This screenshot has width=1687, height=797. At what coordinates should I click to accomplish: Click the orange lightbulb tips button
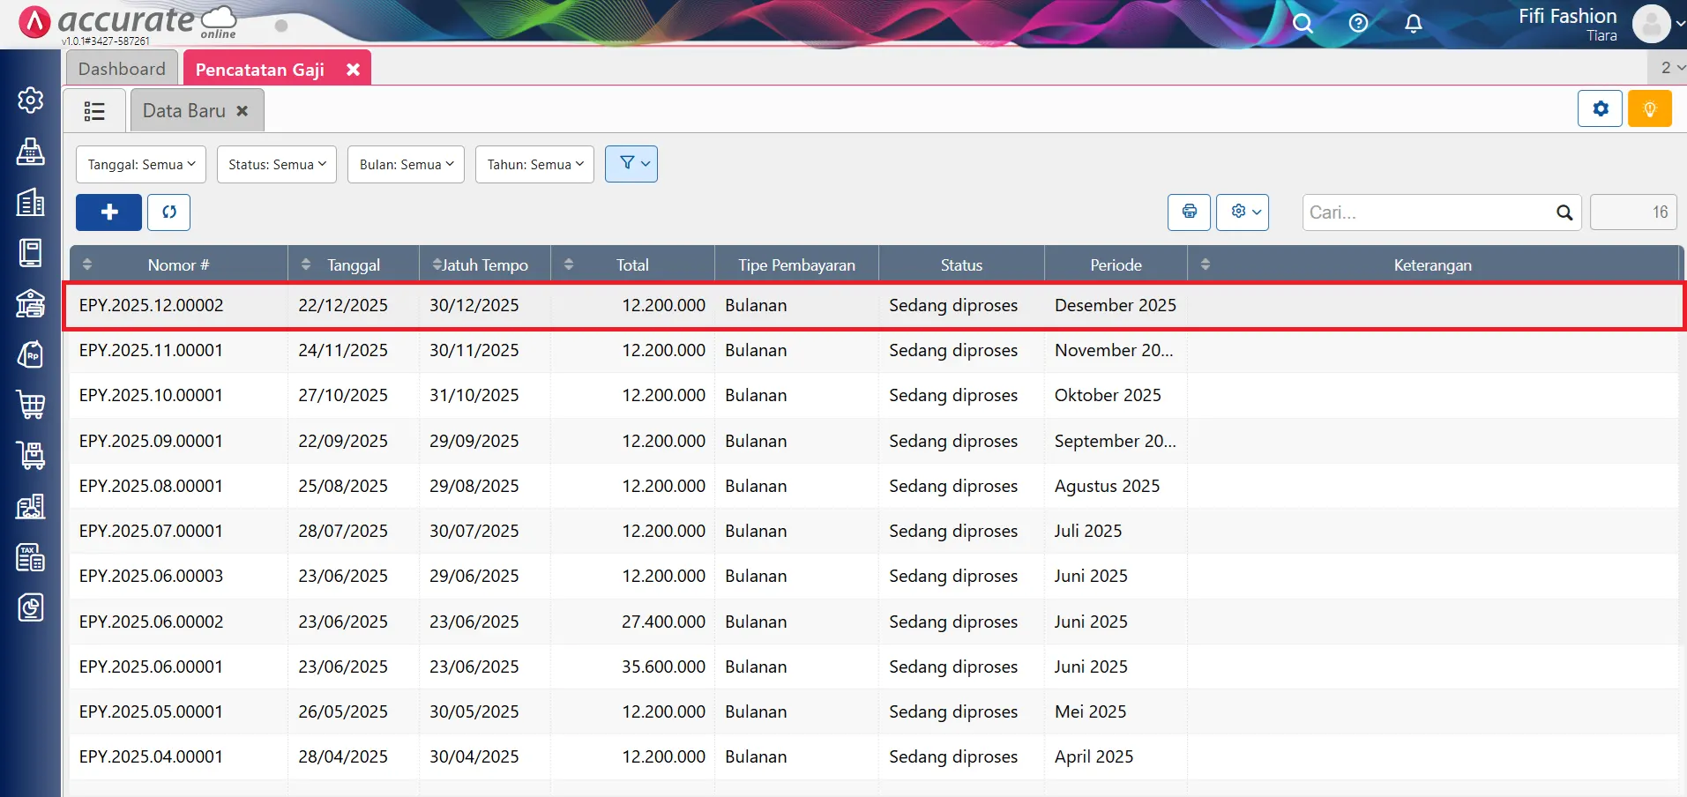coord(1649,109)
